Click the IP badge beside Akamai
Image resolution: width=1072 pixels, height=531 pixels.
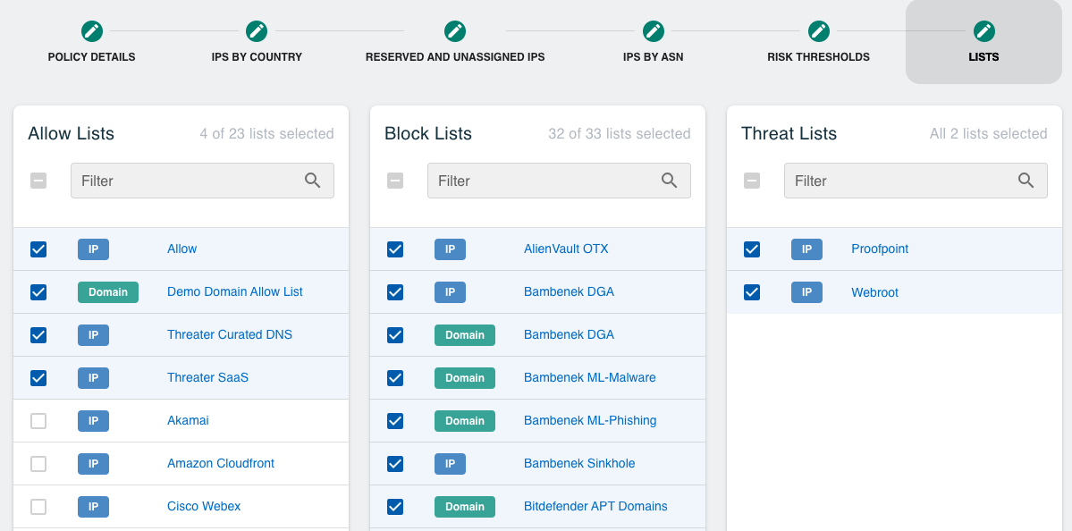(x=94, y=421)
